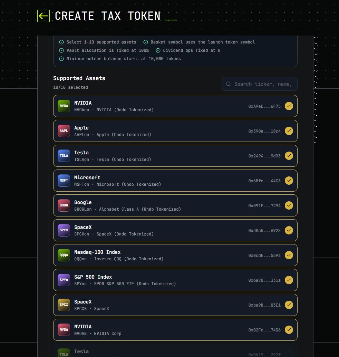339x357 pixels.
Task: Deselect NVIDIA NVDAB checkmark
Action: click(x=289, y=329)
